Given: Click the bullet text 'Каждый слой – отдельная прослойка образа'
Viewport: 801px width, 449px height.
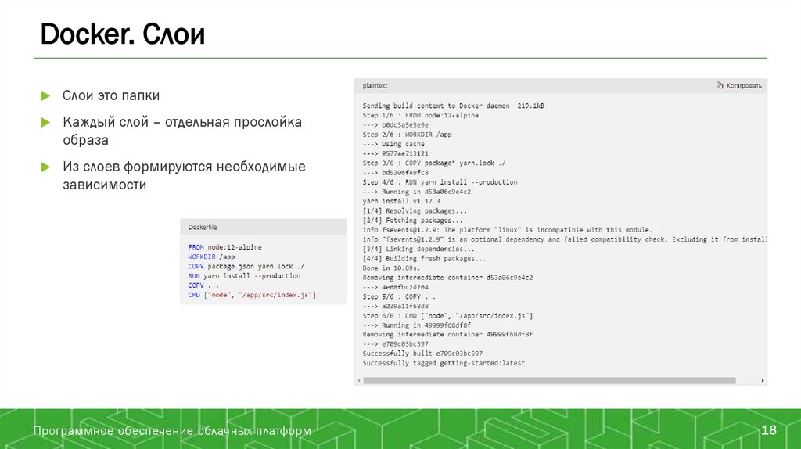Looking at the screenshot, I should pyautogui.click(x=182, y=131).
